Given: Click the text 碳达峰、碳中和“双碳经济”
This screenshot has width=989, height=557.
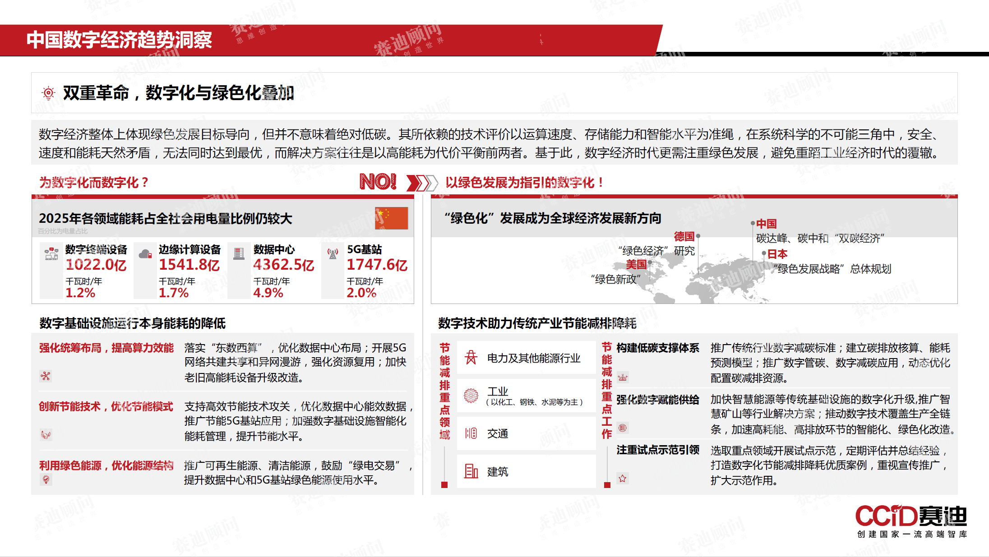Looking at the screenshot, I should pos(820,239).
